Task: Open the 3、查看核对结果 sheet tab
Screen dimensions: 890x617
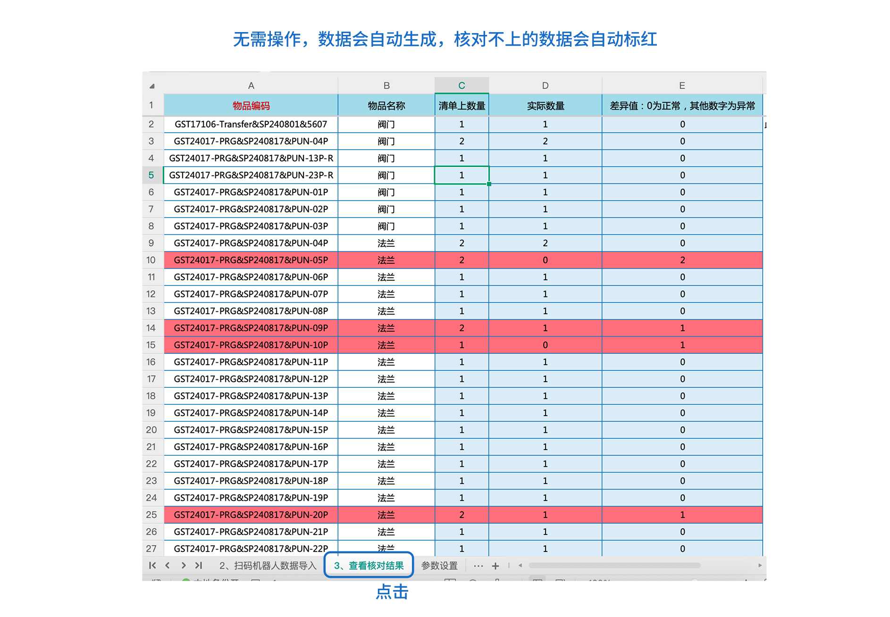Action: (369, 566)
